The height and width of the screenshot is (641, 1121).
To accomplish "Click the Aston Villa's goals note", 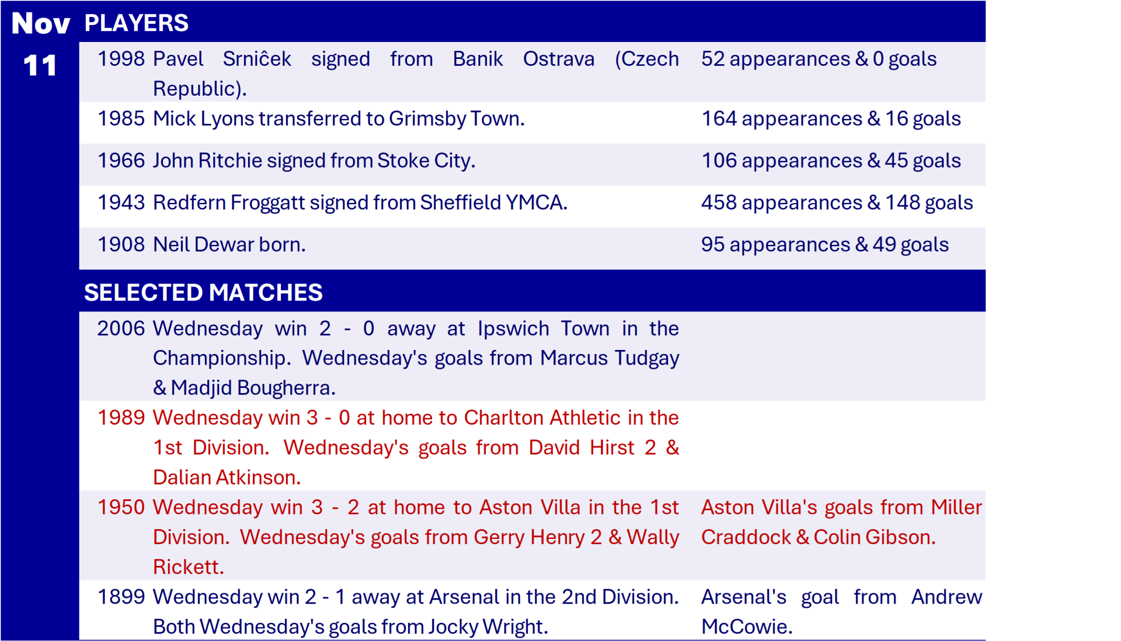I will tap(841, 522).
